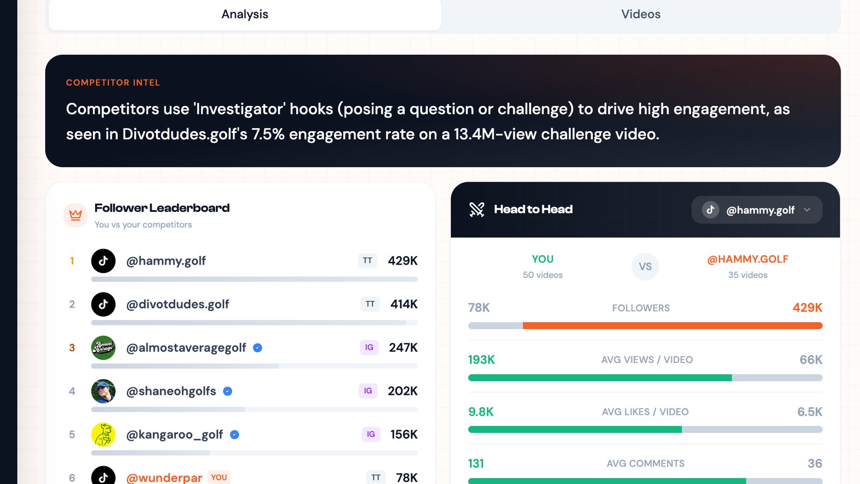Screen dimensions: 860x484
Task: Click verified badge next to @almostaveragegolf
Action: [x=257, y=348]
